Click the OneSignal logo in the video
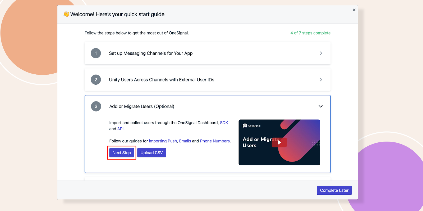The image size is (423, 211). [251, 126]
